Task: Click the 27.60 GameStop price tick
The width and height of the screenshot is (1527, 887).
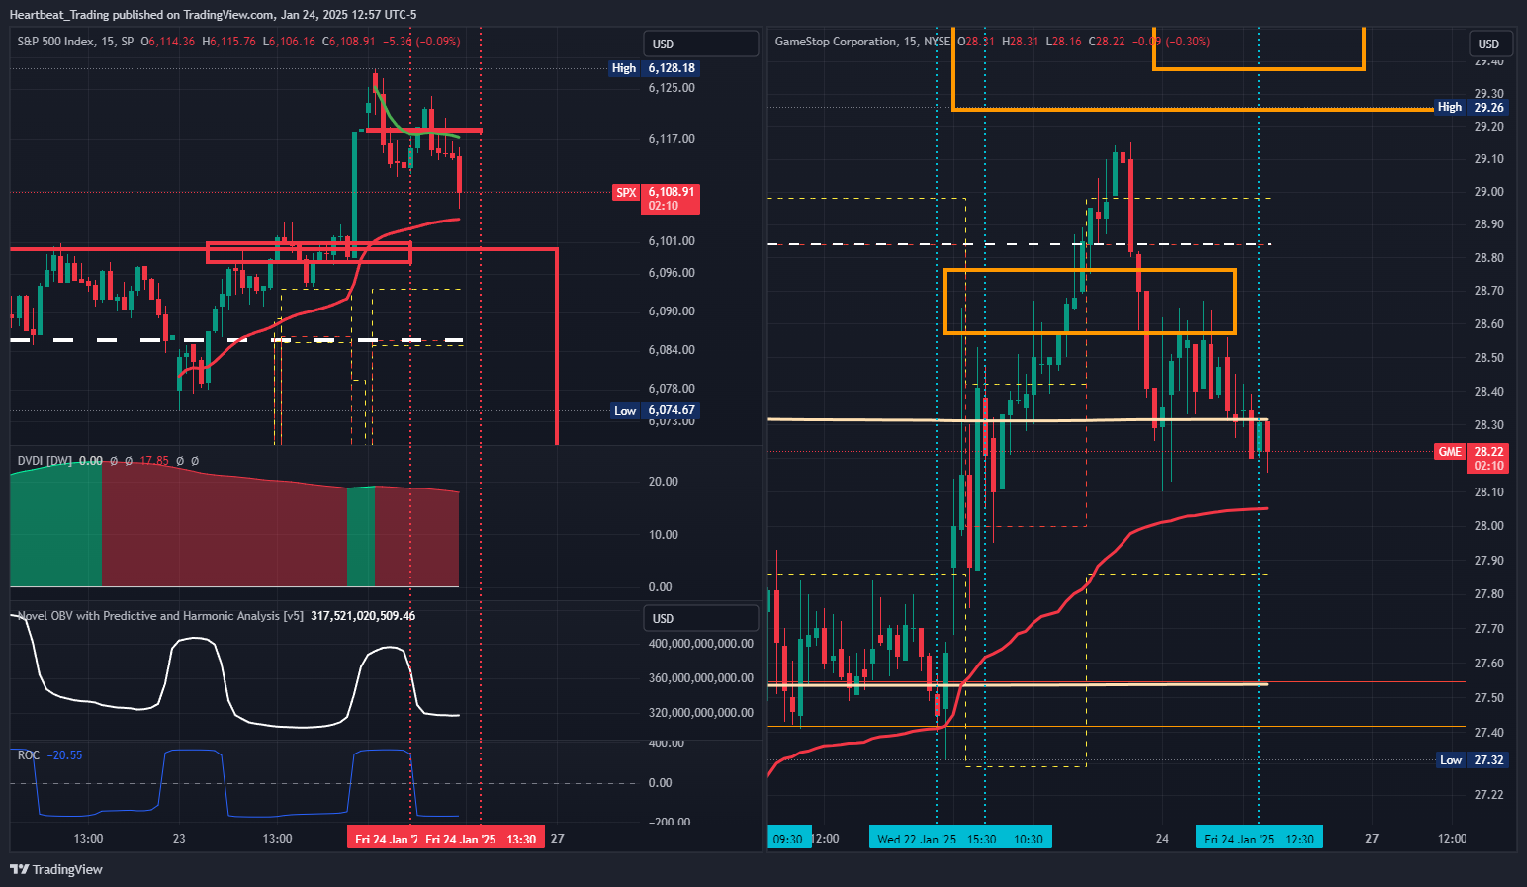Action: pyautogui.click(x=1488, y=664)
